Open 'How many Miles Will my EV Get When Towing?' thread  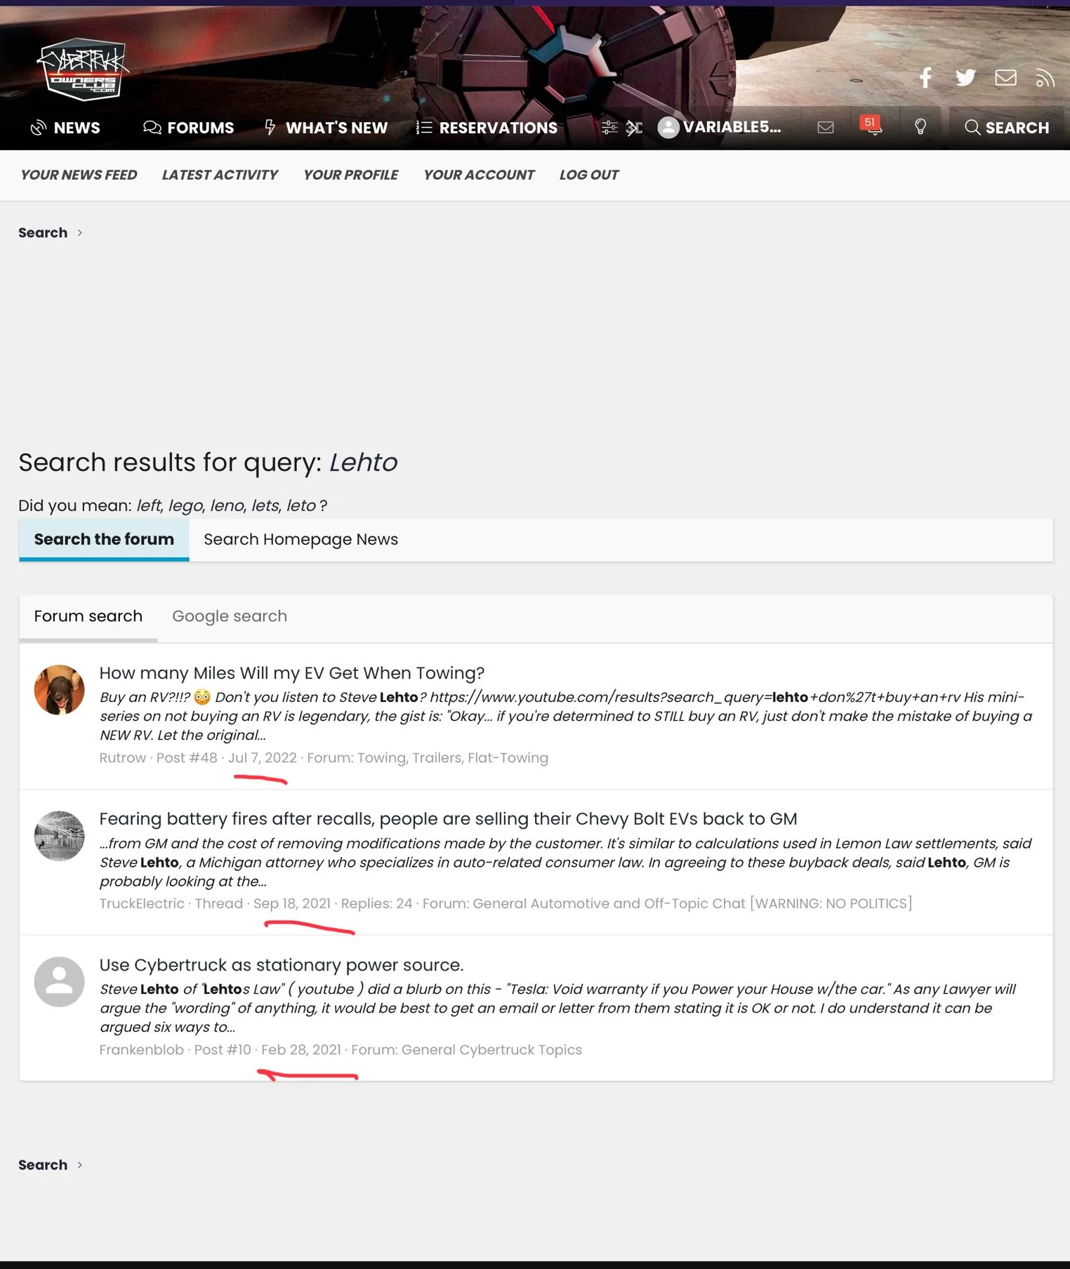click(291, 673)
